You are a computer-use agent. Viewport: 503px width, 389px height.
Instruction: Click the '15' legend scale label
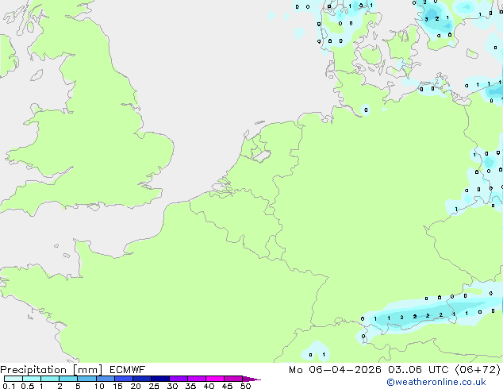tap(117, 386)
